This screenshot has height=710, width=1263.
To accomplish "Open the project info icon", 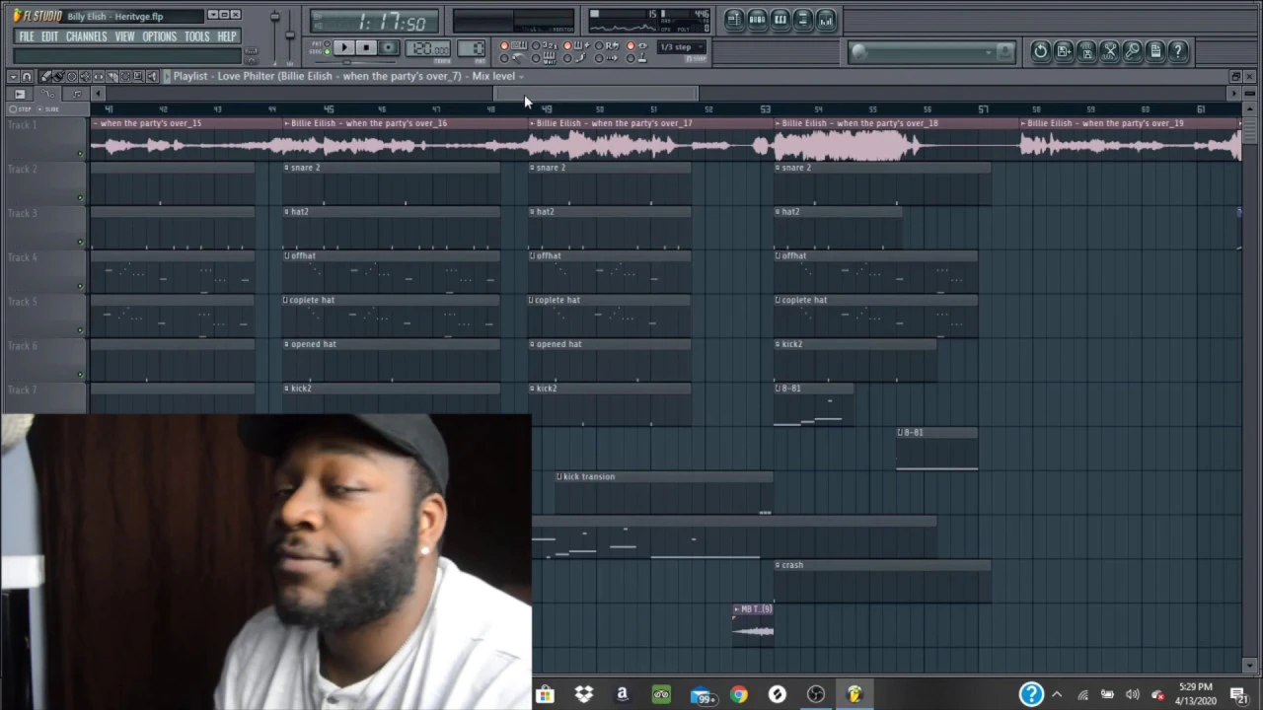I will click(1155, 51).
